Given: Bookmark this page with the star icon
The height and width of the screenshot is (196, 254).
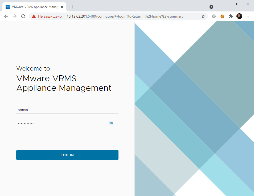Looking at the screenshot, I should [x=203, y=16].
